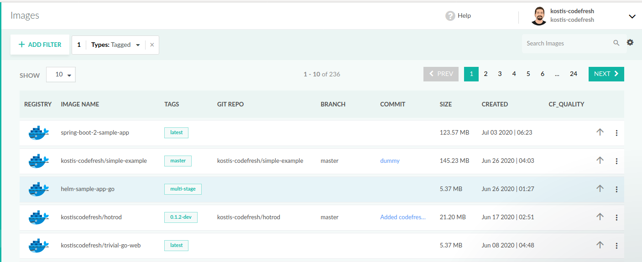642x262 pixels.
Task: Open the 'dummy' commit link
Action: 390,161
